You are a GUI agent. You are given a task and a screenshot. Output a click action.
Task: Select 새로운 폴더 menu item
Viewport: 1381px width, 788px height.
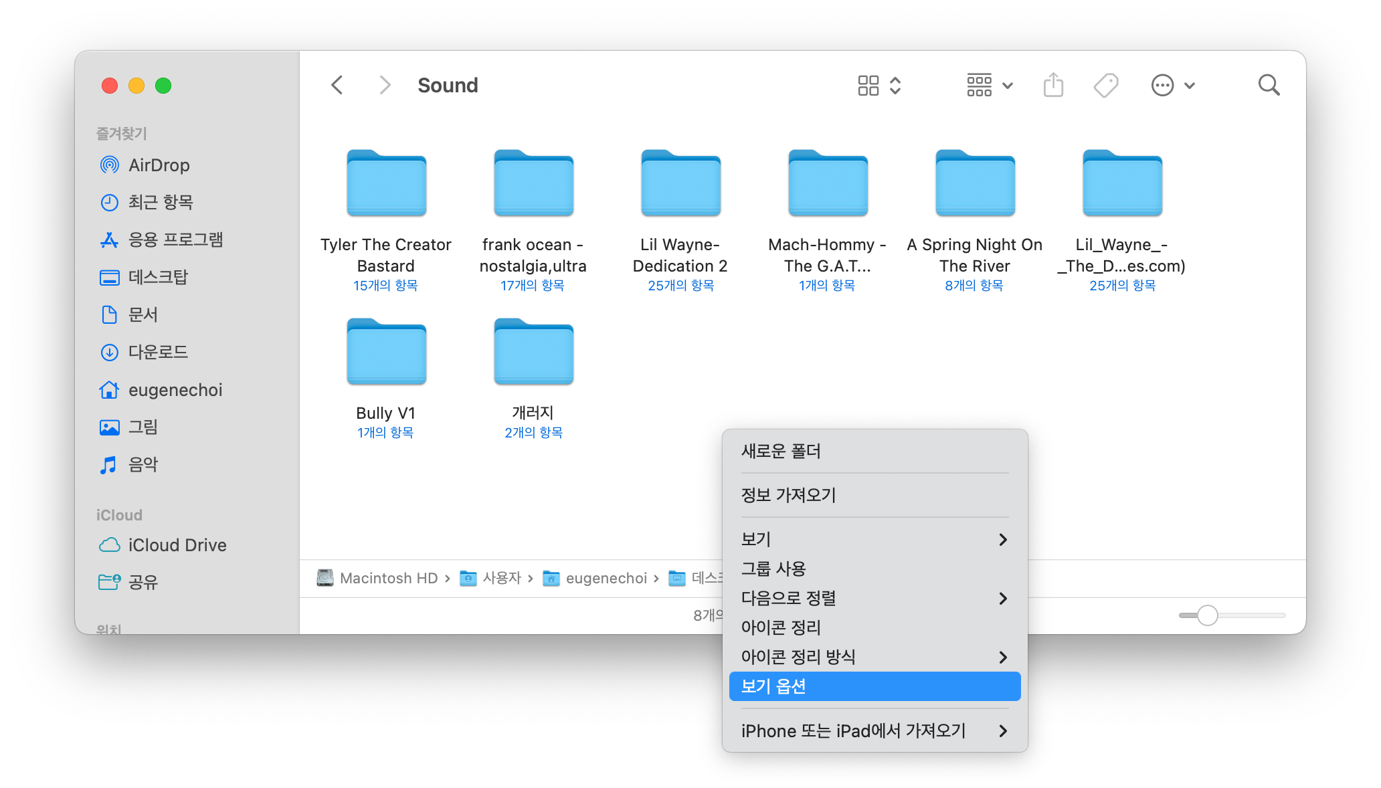click(x=781, y=452)
